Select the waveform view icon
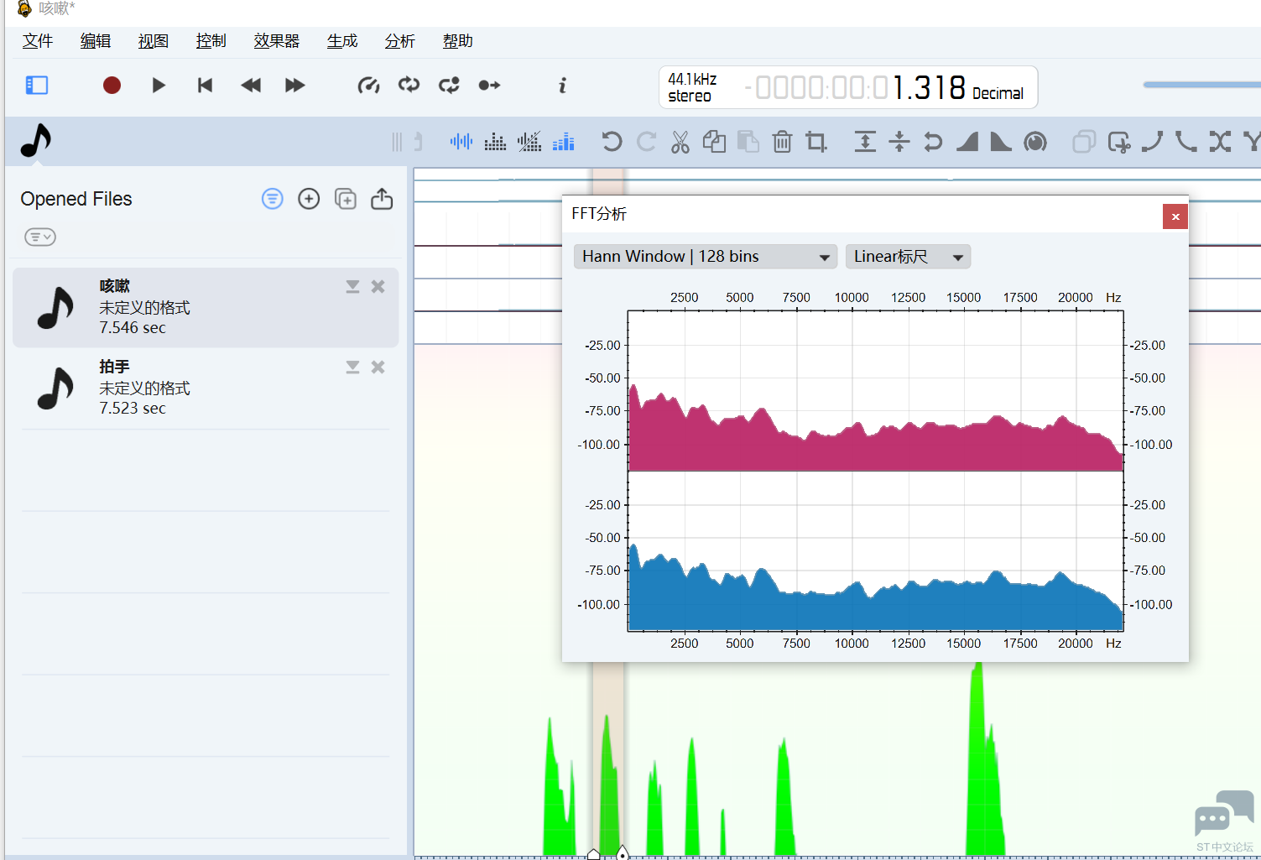The height and width of the screenshot is (860, 1261). click(461, 142)
